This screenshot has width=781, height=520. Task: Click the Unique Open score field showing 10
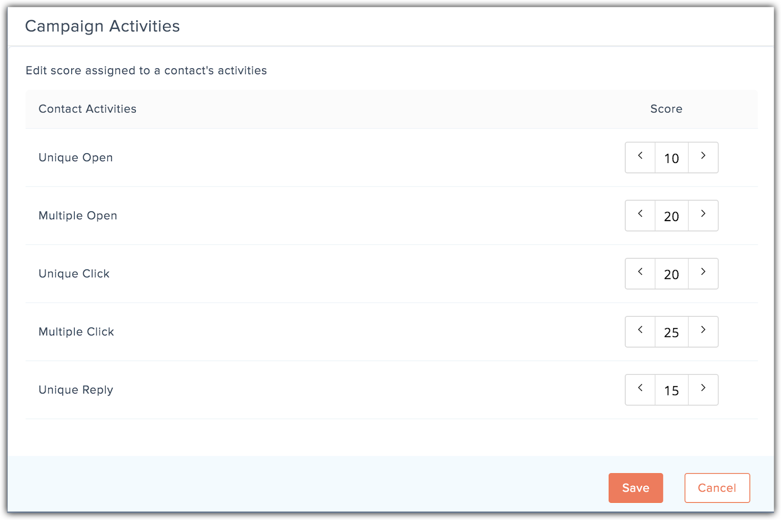pyautogui.click(x=672, y=158)
